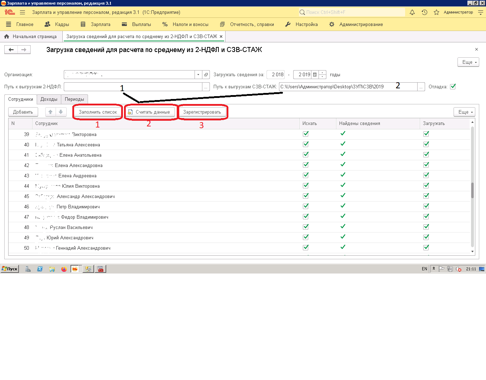Open history clock icon
The width and height of the screenshot is (486, 380).
(x=424, y=12)
